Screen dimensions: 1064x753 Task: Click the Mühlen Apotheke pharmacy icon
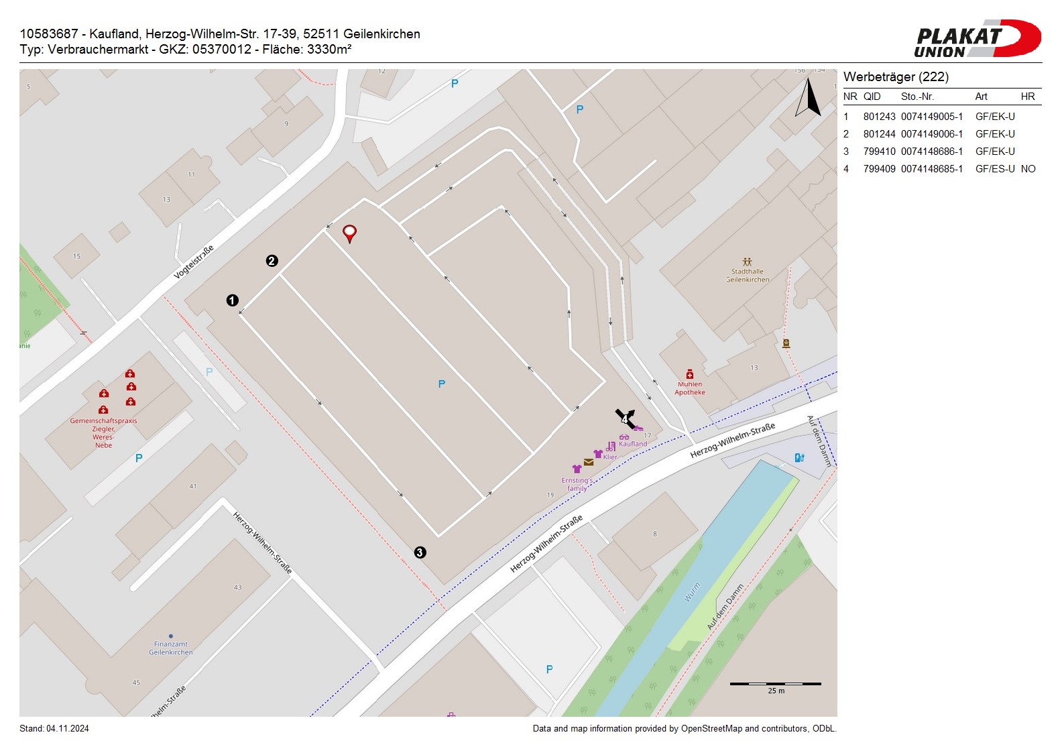[689, 374]
